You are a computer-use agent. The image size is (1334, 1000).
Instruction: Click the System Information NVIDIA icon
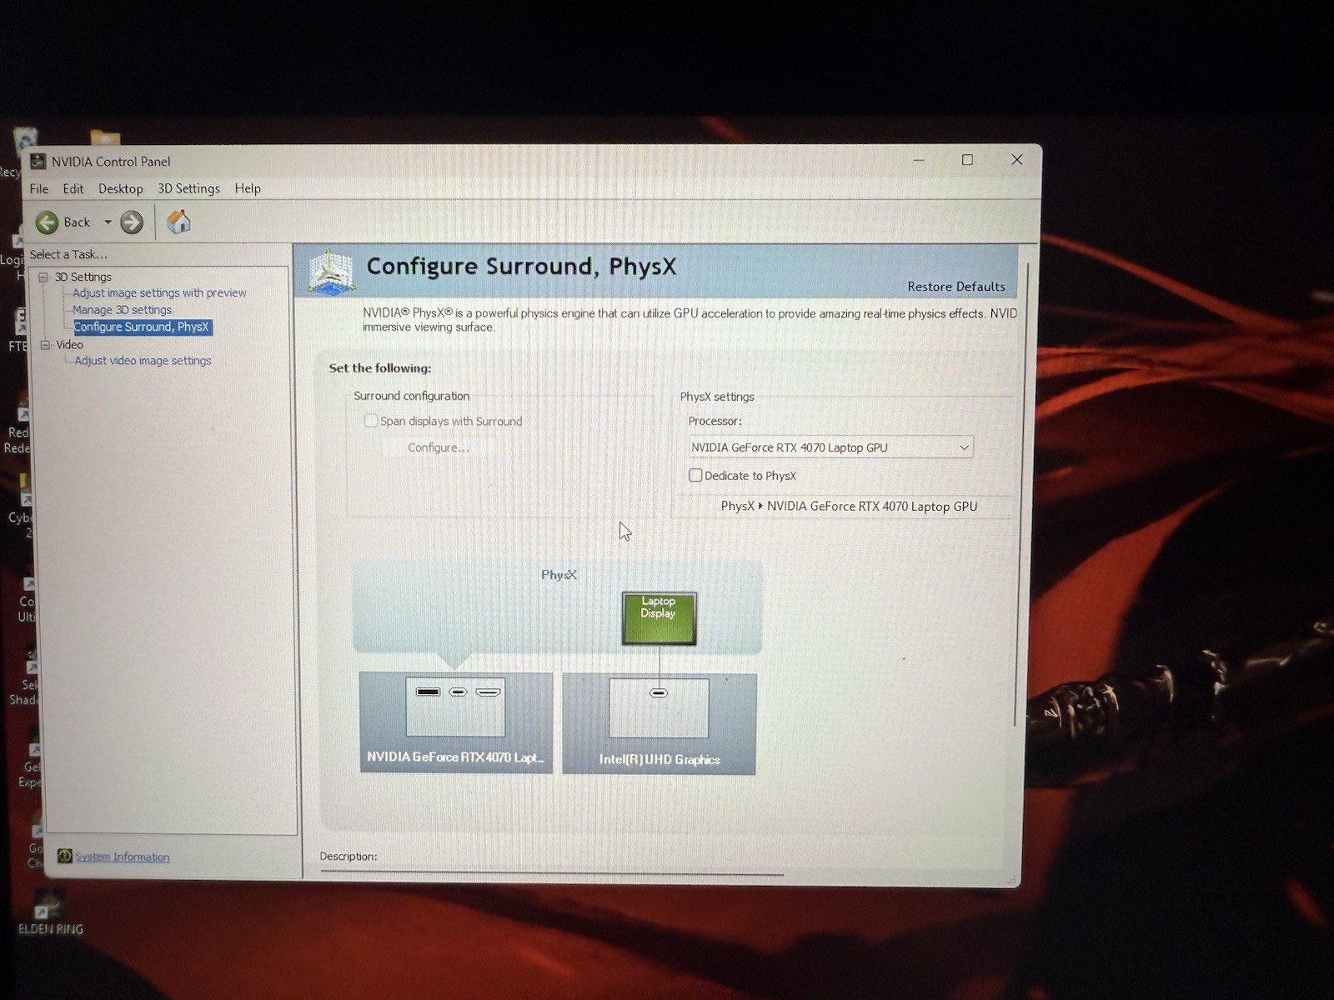(64, 856)
